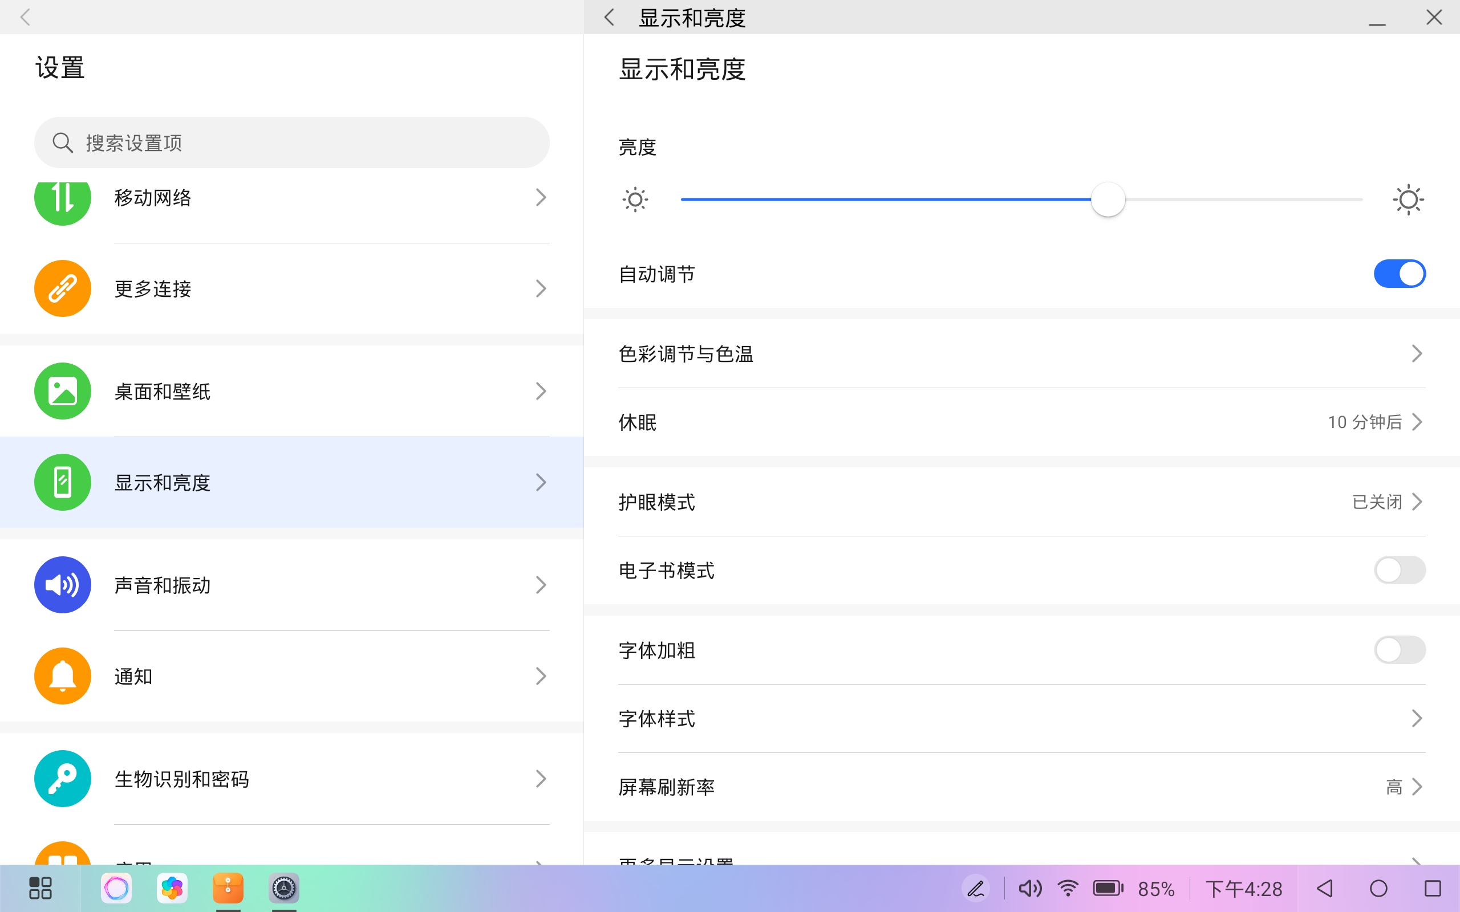Click the high brightness sun icon

[x=1408, y=199]
